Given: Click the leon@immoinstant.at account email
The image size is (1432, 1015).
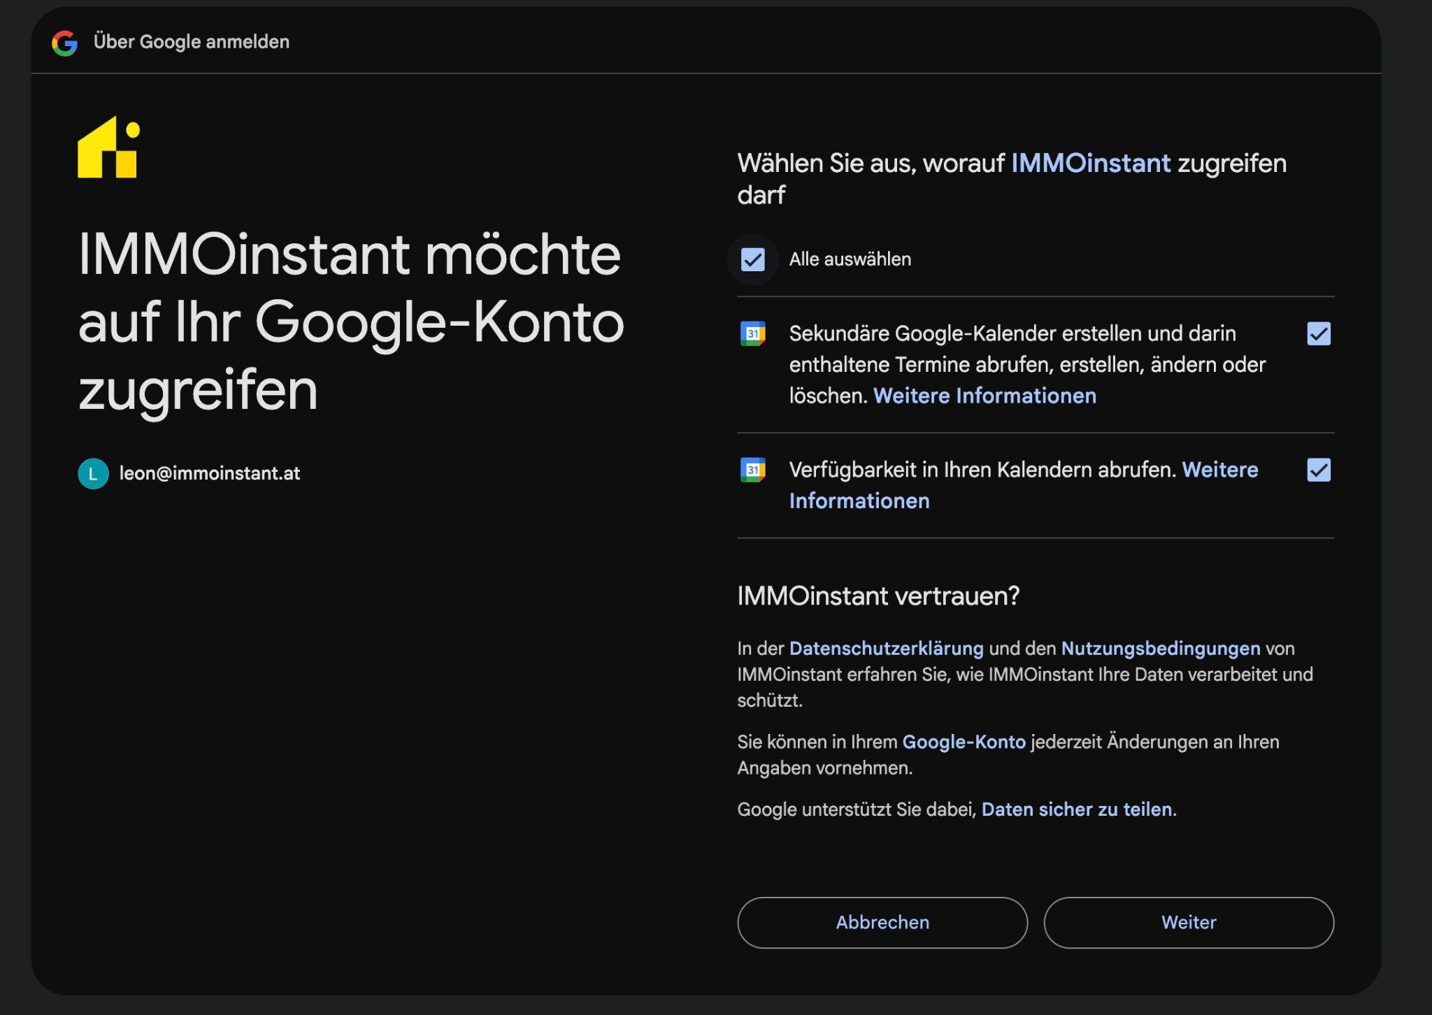Looking at the screenshot, I should pos(209,473).
